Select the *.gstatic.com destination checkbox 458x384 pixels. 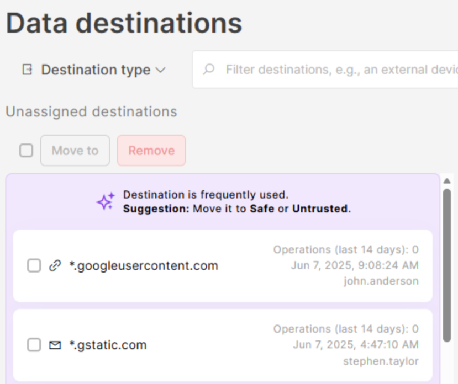(34, 345)
